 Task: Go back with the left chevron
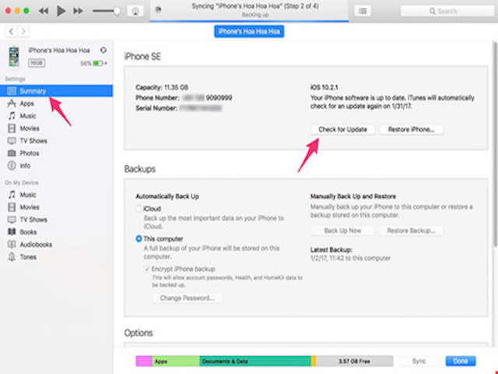click(11, 31)
